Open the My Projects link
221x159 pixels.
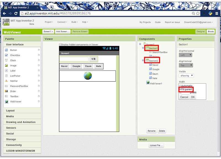145,22
